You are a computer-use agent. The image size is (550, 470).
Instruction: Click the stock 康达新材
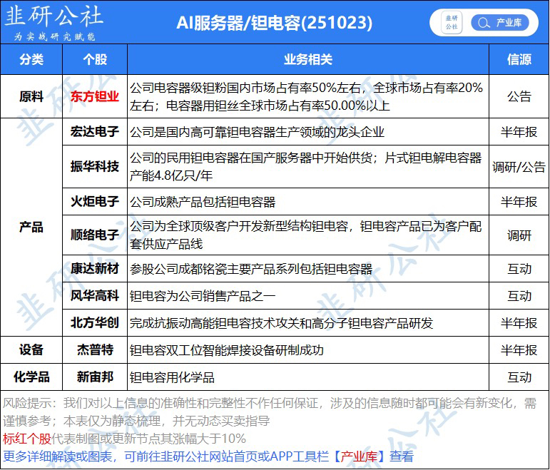click(x=95, y=269)
